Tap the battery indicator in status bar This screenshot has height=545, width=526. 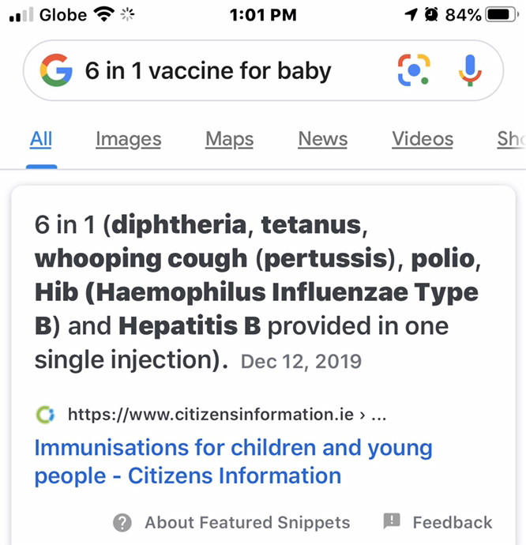pyautogui.click(x=502, y=14)
